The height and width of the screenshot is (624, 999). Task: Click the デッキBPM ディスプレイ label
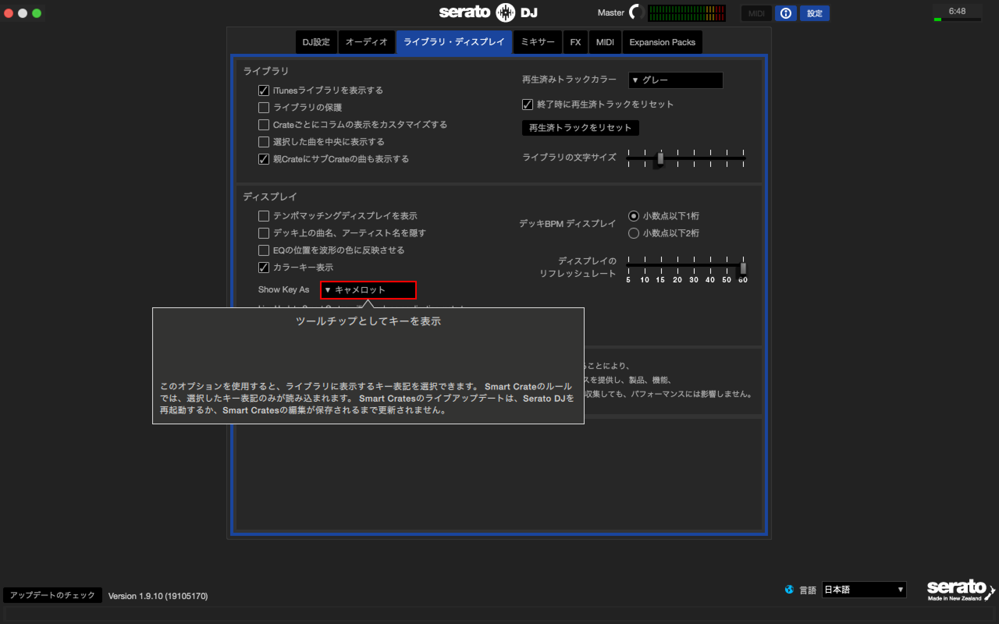(x=567, y=224)
